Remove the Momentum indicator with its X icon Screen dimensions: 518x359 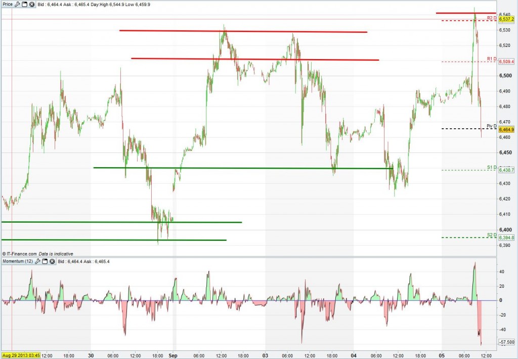point(52,262)
